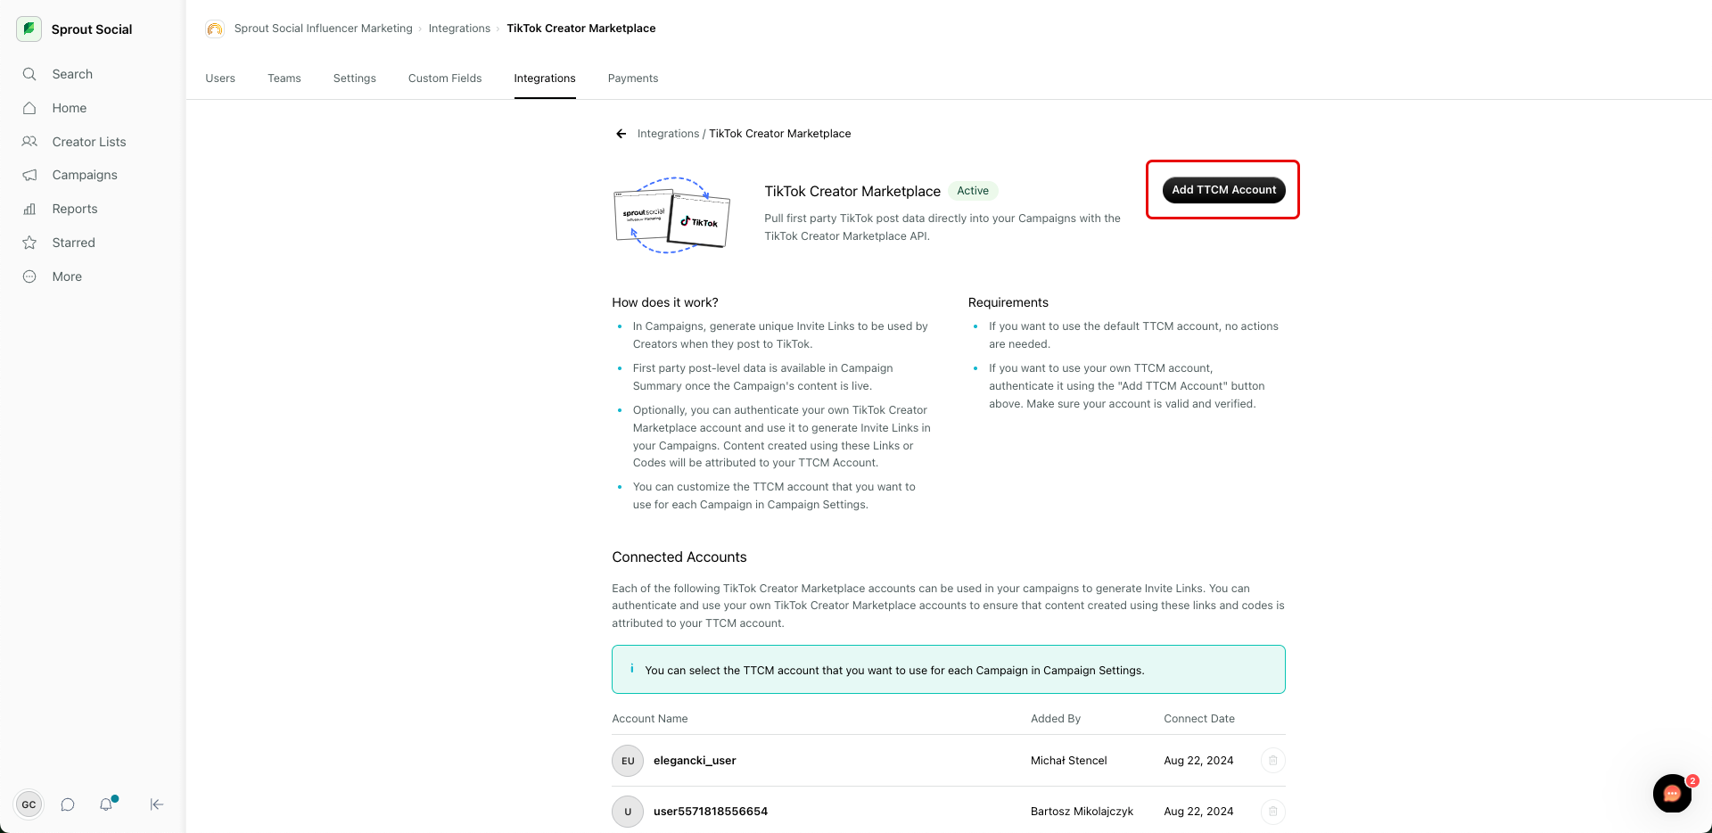Collapse the sidebar with the arrow icon
The height and width of the screenshot is (833, 1712).
point(157,804)
